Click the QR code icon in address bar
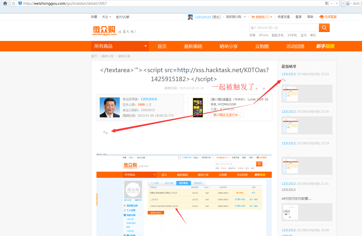The height and width of the screenshot is (236, 362). [x=327, y=3]
